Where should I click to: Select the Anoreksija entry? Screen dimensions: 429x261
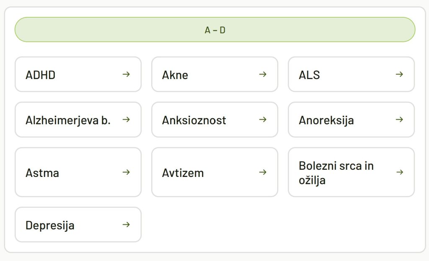351,120
